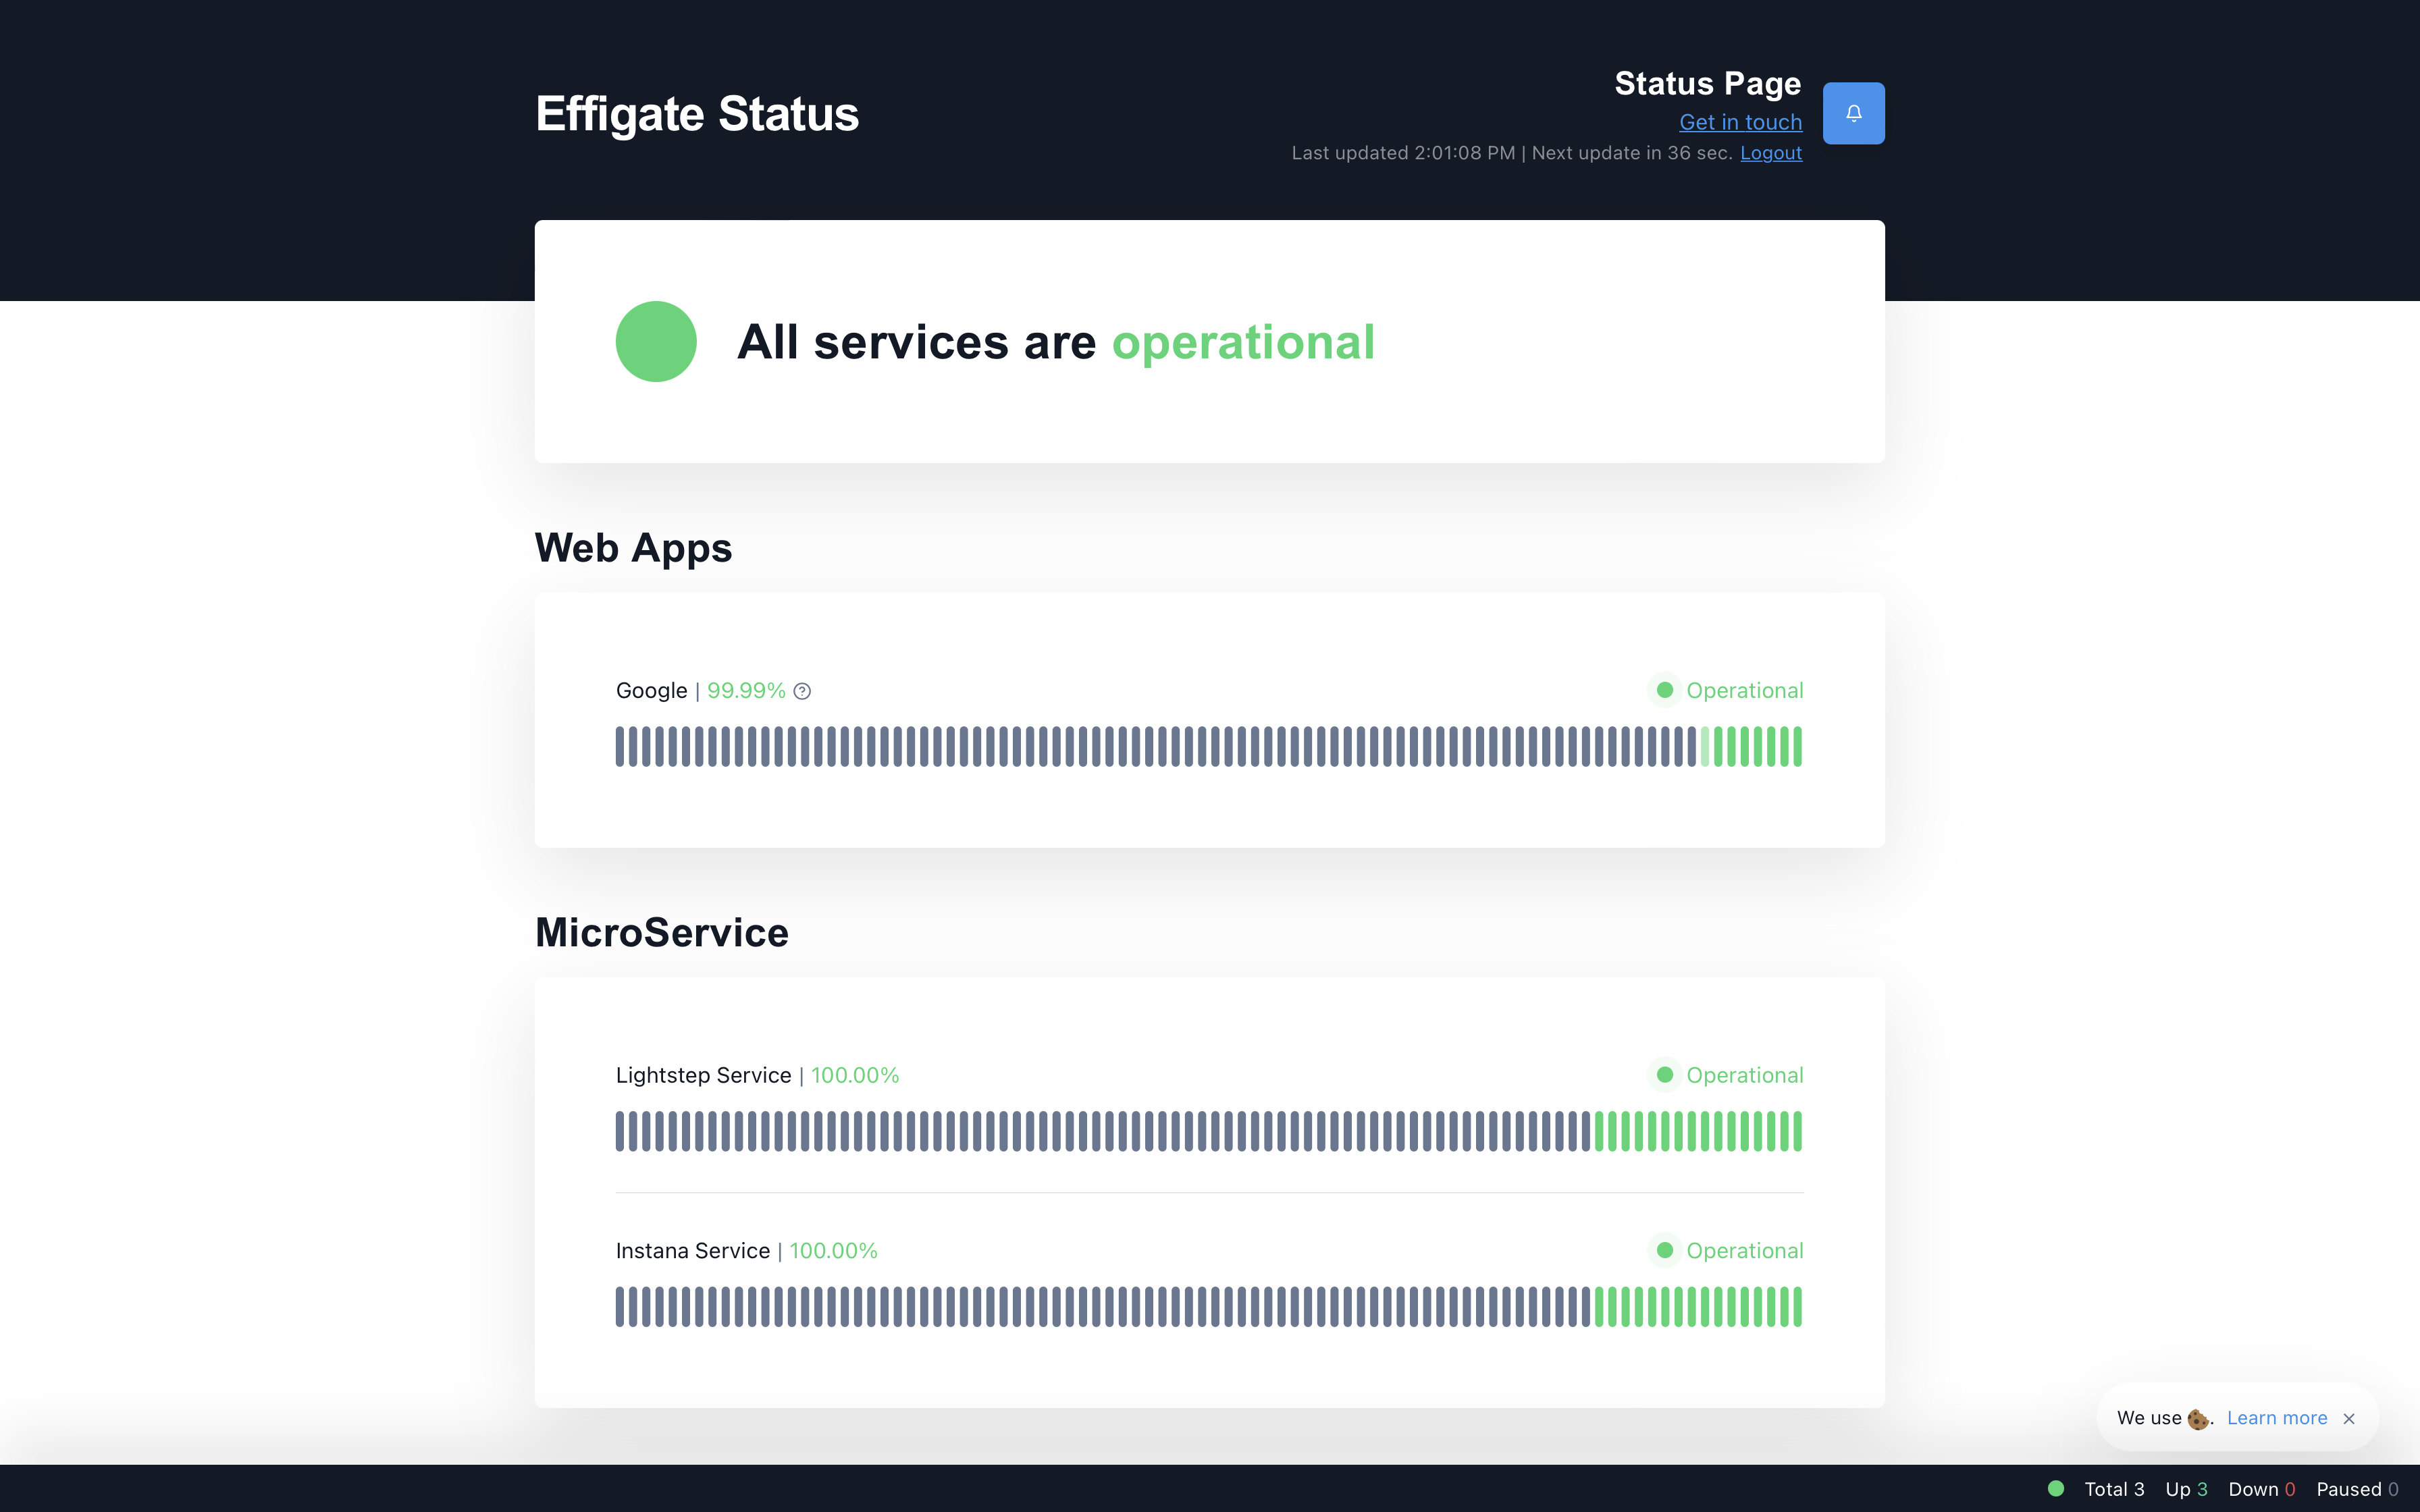Click the cookie emoji in the notice

click(x=2197, y=1419)
